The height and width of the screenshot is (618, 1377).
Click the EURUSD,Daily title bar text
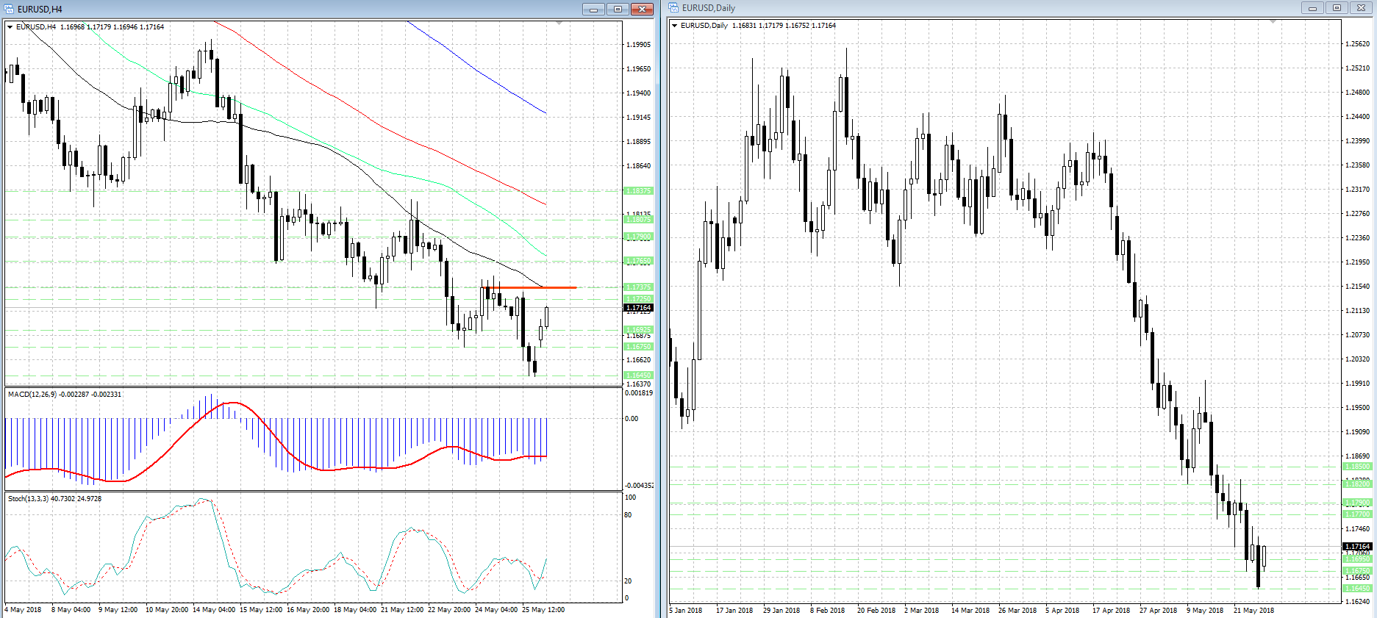click(x=709, y=8)
